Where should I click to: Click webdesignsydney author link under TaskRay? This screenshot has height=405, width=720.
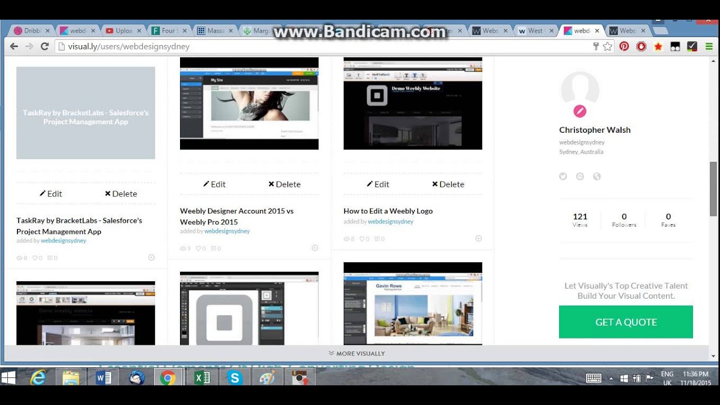point(64,241)
